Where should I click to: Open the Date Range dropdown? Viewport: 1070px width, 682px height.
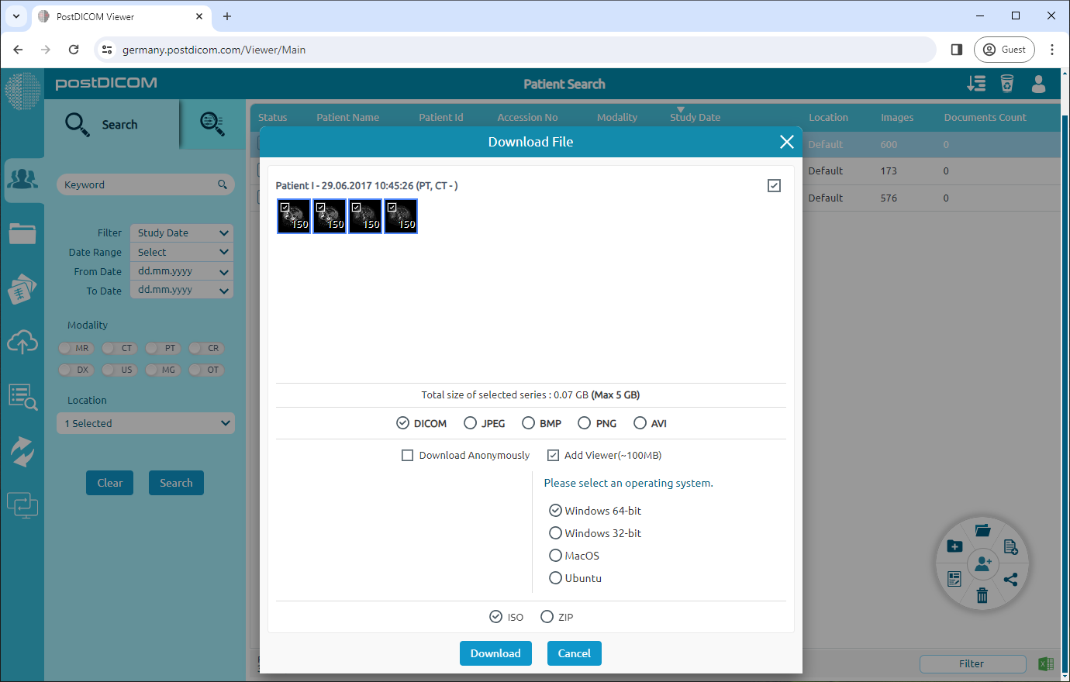181,253
